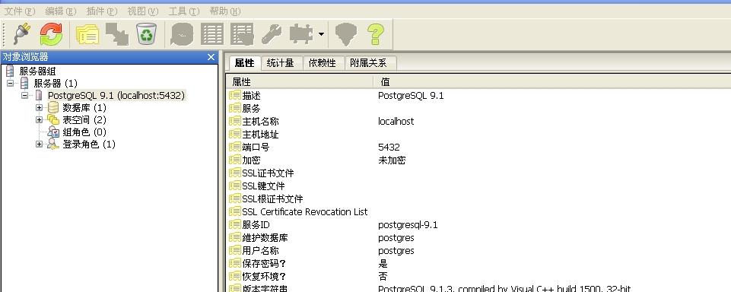This screenshot has width=731, height=292.
Task: Switch to the 属性 tab
Action: click(x=245, y=63)
